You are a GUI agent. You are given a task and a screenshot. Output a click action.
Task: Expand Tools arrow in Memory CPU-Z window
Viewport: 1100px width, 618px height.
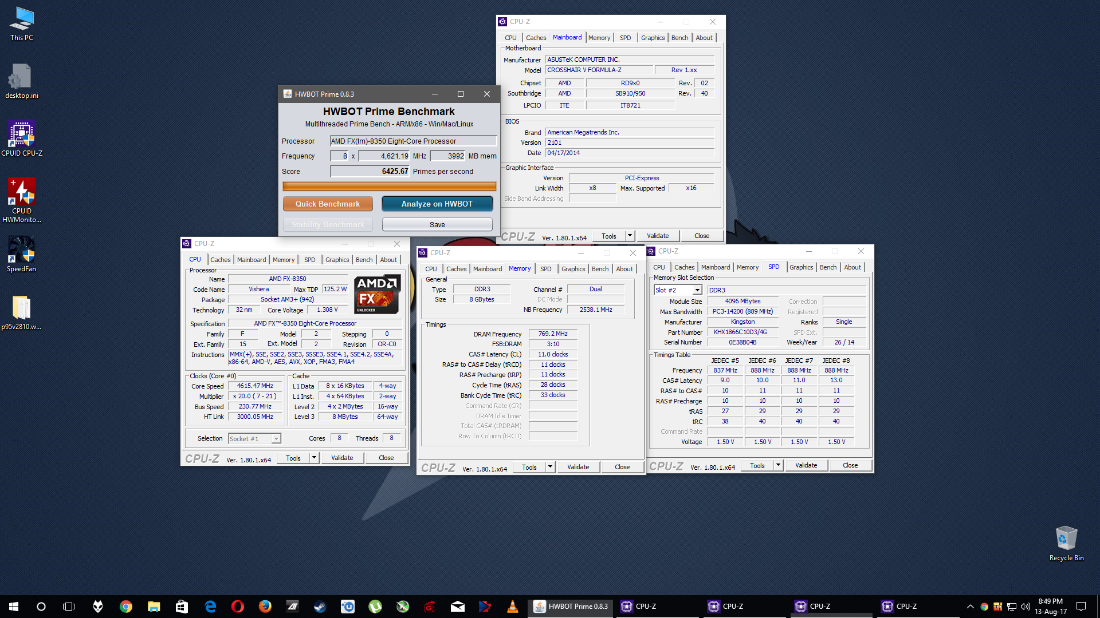pyautogui.click(x=550, y=467)
